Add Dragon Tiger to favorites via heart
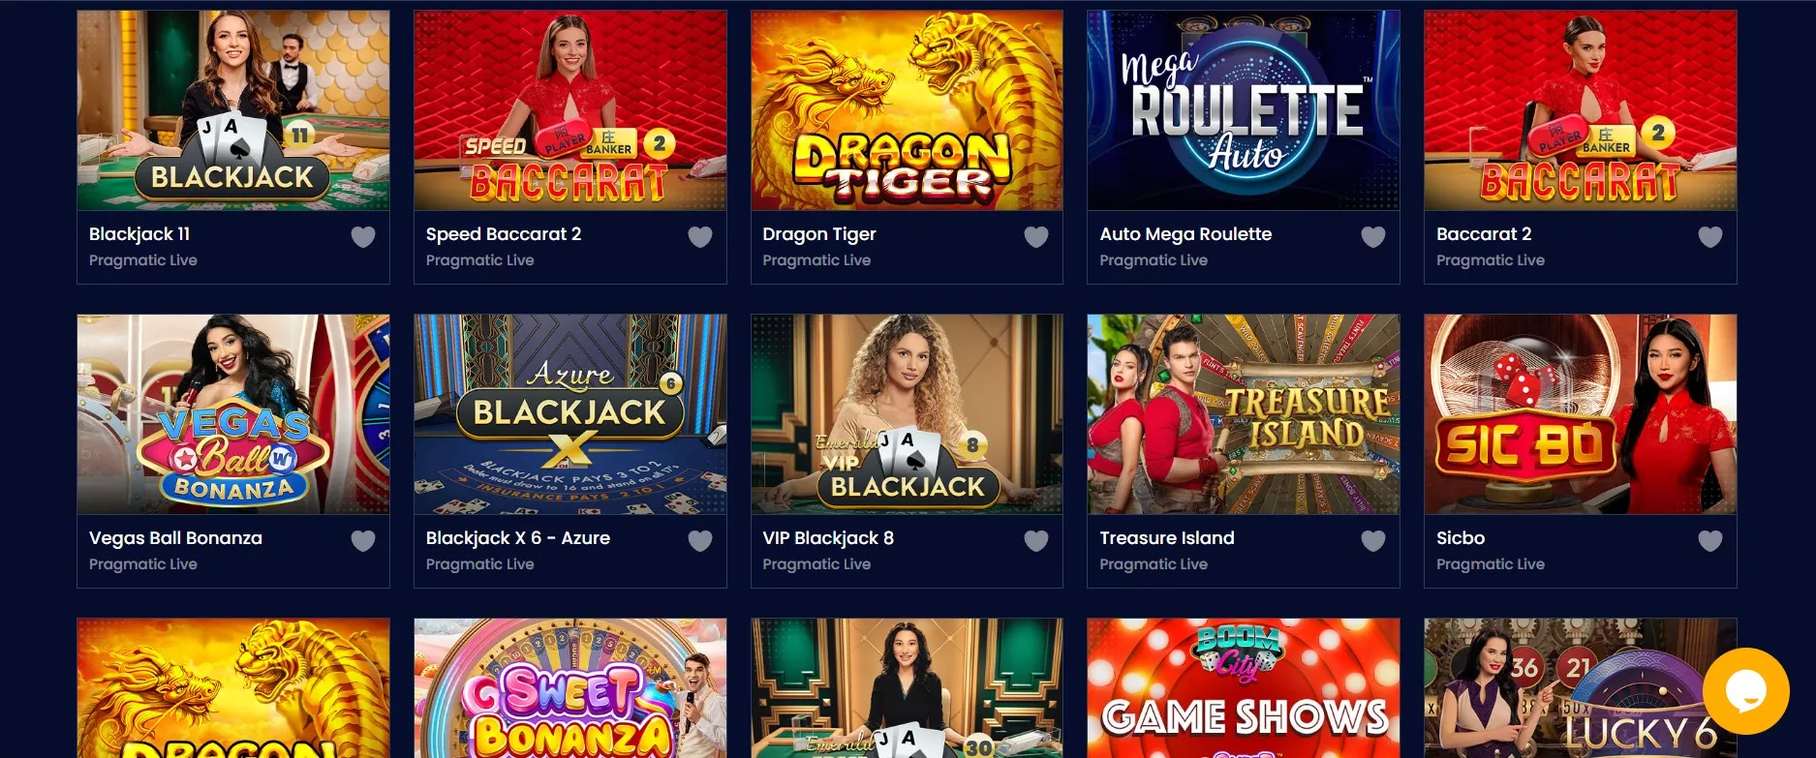1816x758 pixels. pyautogui.click(x=1036, y=236)
